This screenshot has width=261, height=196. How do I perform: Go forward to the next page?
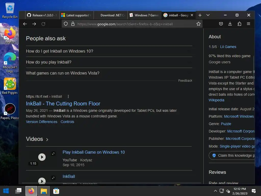[34, 24]
